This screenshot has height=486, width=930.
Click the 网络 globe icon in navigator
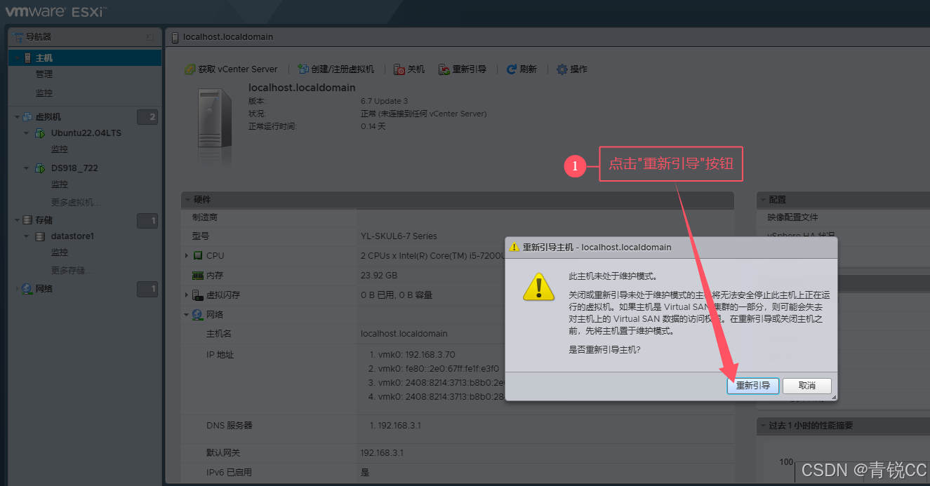[27, 289]
